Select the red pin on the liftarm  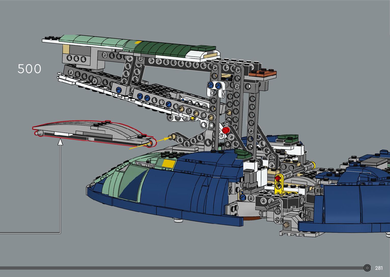pos(225,130)
